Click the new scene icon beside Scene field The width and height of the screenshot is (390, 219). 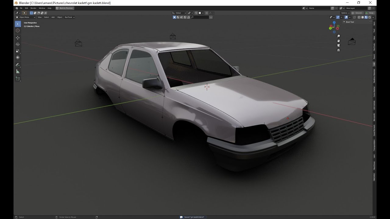click(x=332, y=8)
